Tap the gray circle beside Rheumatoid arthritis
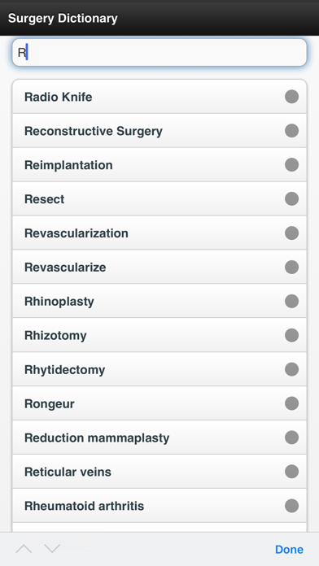 point(291,506)
